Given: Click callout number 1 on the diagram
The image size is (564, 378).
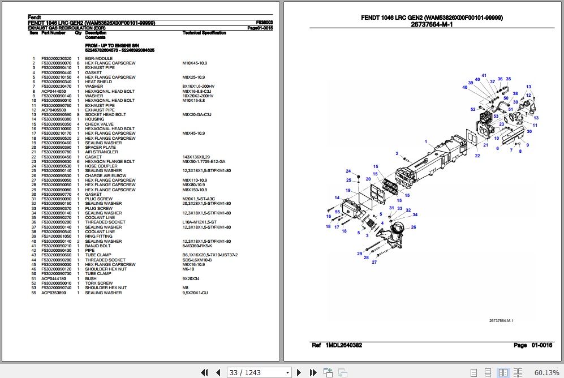Looking at the screenshot, I should coord(425,141).
